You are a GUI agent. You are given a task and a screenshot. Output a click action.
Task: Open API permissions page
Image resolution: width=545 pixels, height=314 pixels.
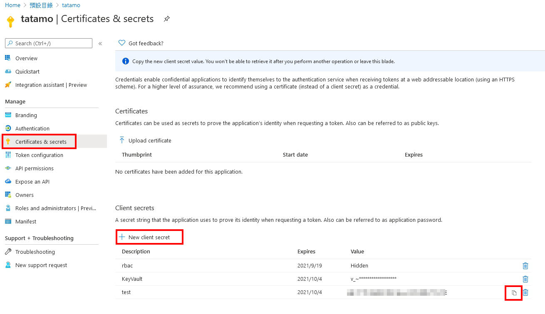tap(35, 168)
